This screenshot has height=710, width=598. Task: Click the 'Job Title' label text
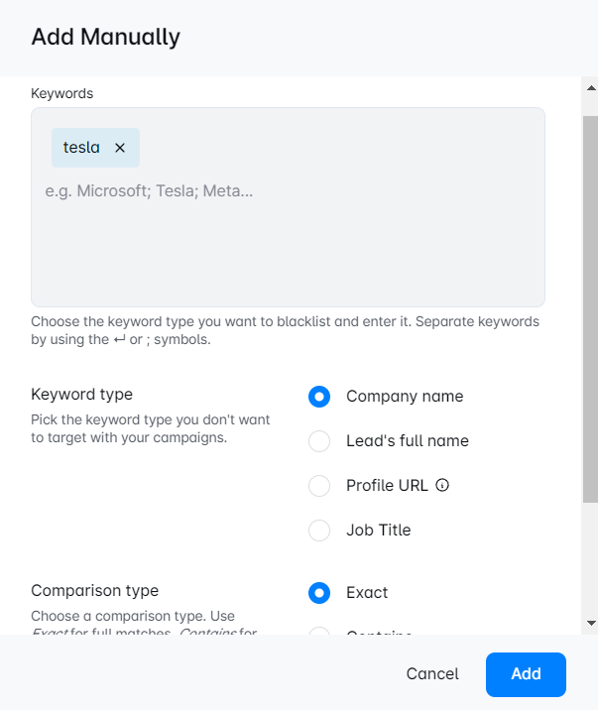pos(378,531)
